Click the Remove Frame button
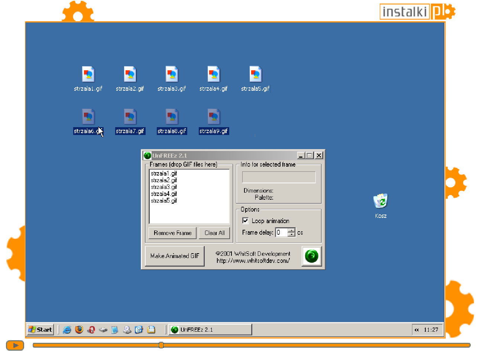The width and height of the screenshot is (477, 351). (x=172, y=233)
